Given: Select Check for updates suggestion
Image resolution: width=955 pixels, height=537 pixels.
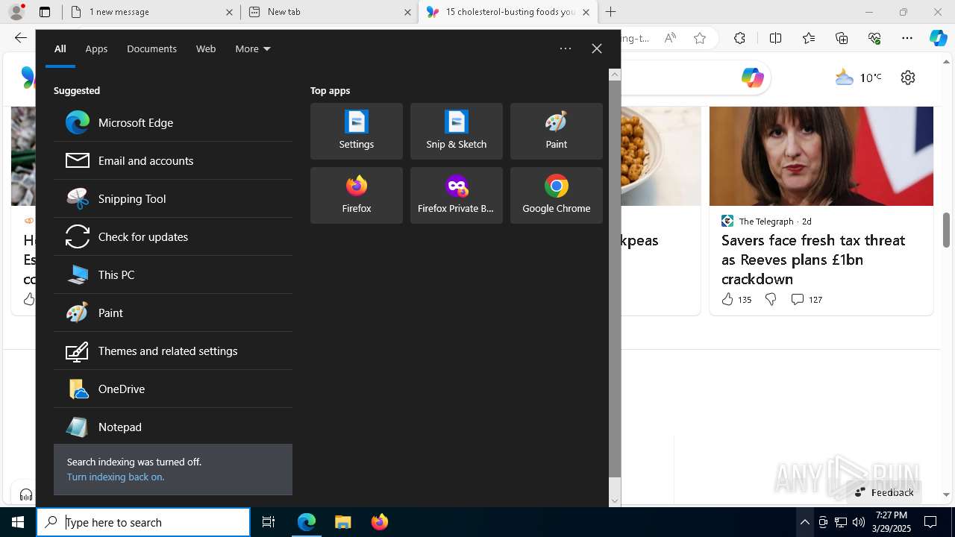Looking at the screenshot, I should point(173,236).
